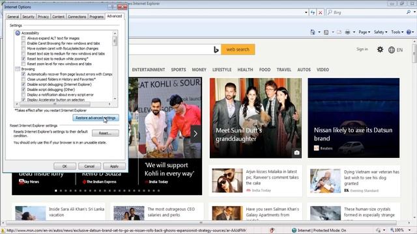Uncheck Disable script debugging (Other)
417x234 pixels.
23,90
